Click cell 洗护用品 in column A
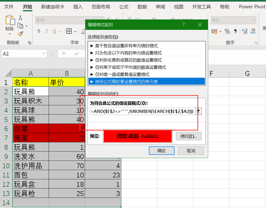Viewport: 266px width, 208px height. [30, 166]
